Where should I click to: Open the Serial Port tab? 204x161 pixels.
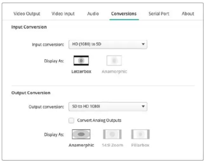tap(159, 14)
